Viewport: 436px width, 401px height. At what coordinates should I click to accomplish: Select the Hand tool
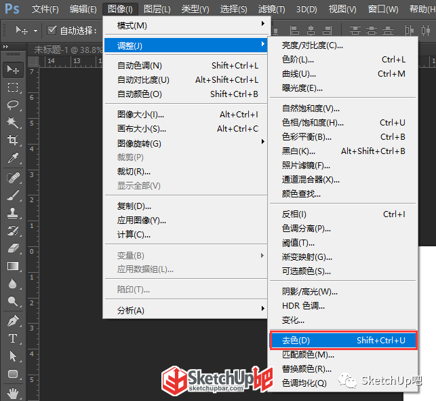13,394
